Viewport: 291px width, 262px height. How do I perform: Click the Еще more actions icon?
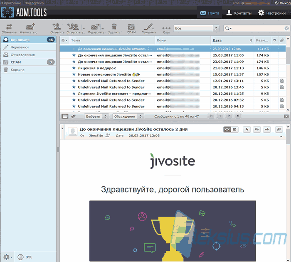(x=166, y=28)
